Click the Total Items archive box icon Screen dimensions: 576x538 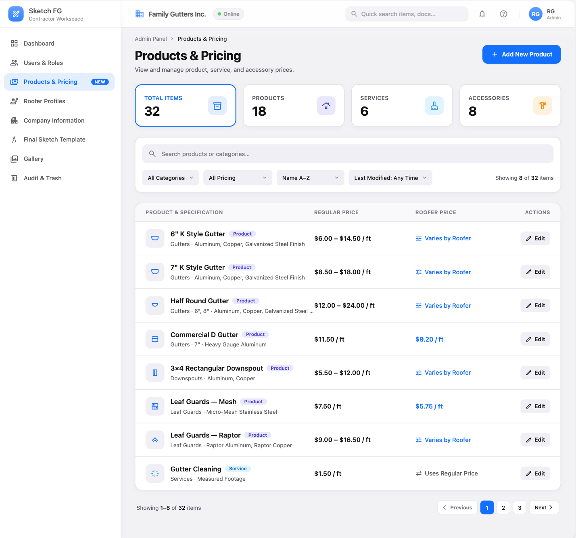tap(217, 106)
